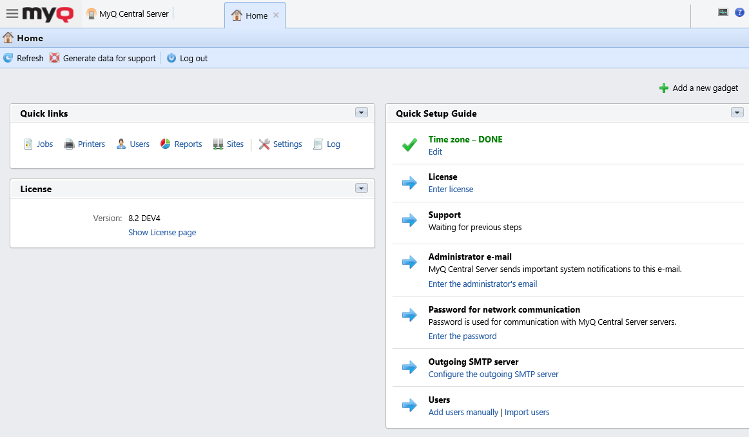Viewport: 749px width, 437px height.
Task: Collapse the Quick Setup Guide panel
Action: point(737,112)
